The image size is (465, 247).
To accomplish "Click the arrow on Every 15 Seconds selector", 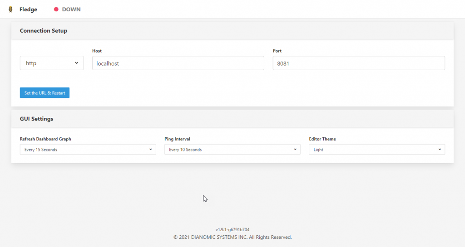I will coord(150,150).
